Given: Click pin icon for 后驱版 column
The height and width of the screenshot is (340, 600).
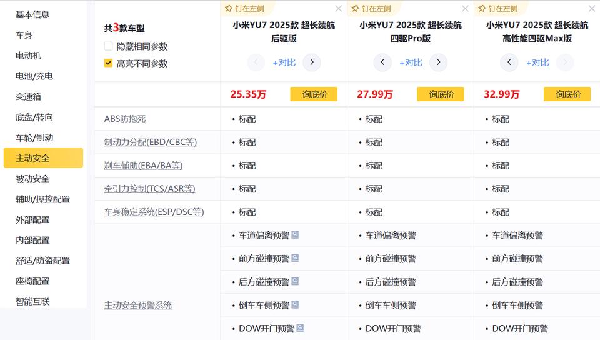Looking at the screenshot, I should (229, 8).
